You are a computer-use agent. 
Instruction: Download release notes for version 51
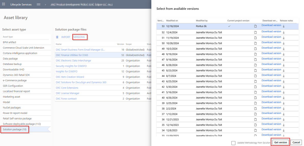point(284,38)
